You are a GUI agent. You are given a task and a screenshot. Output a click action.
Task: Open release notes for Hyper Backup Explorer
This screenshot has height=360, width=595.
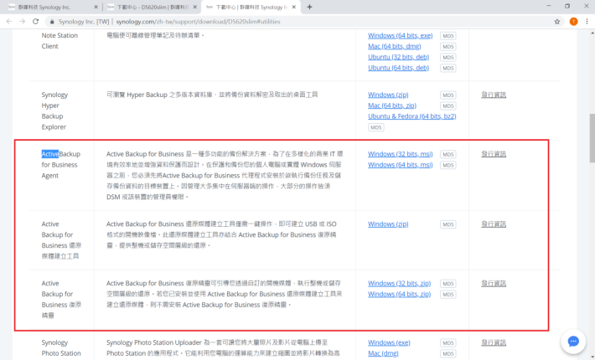[494, 95]
